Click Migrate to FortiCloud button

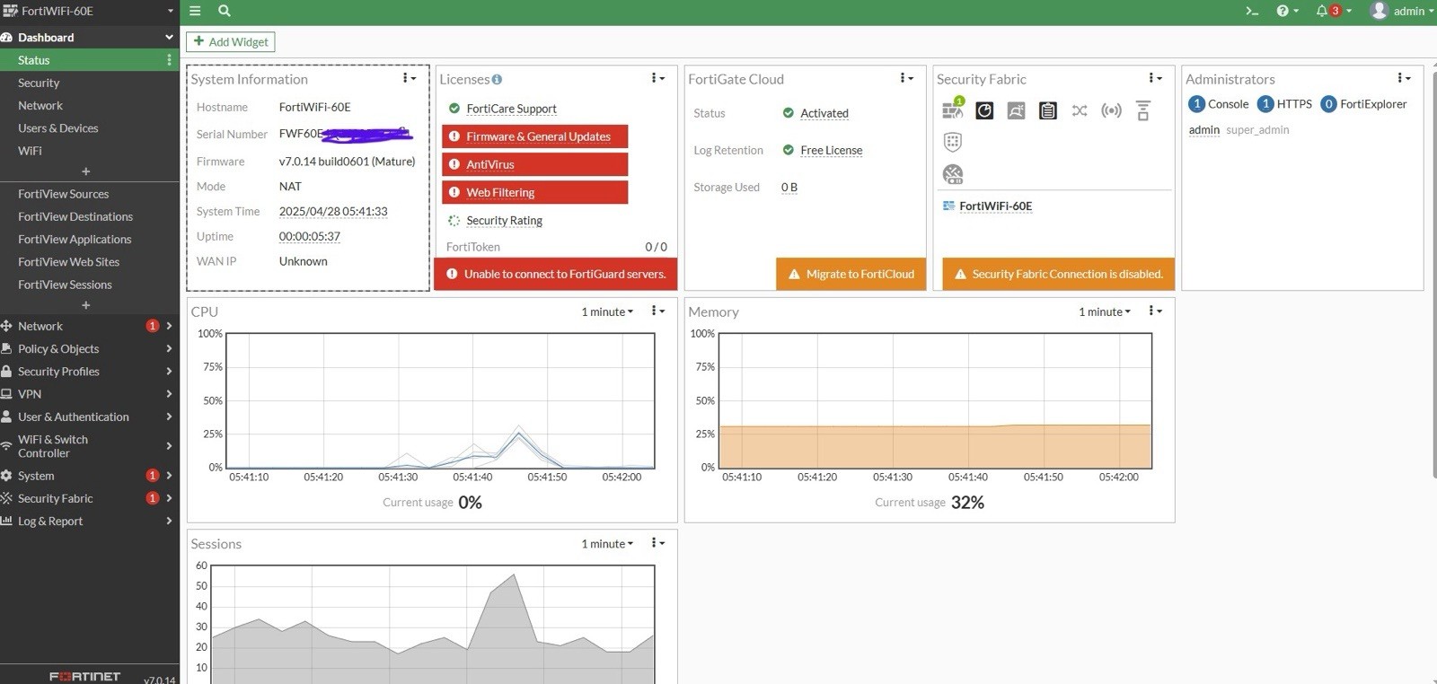pos(851,274)
